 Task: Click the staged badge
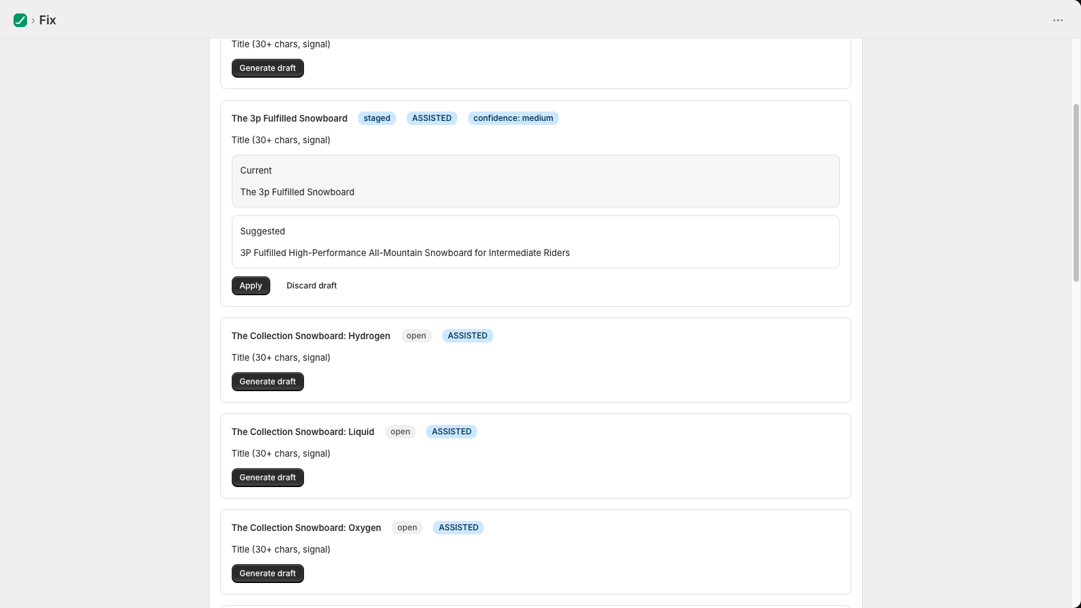[x=377, y=118]
